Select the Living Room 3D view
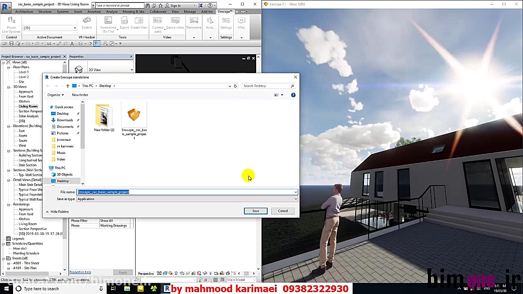This screenshot has width=523, height=294. coord(28,106)
